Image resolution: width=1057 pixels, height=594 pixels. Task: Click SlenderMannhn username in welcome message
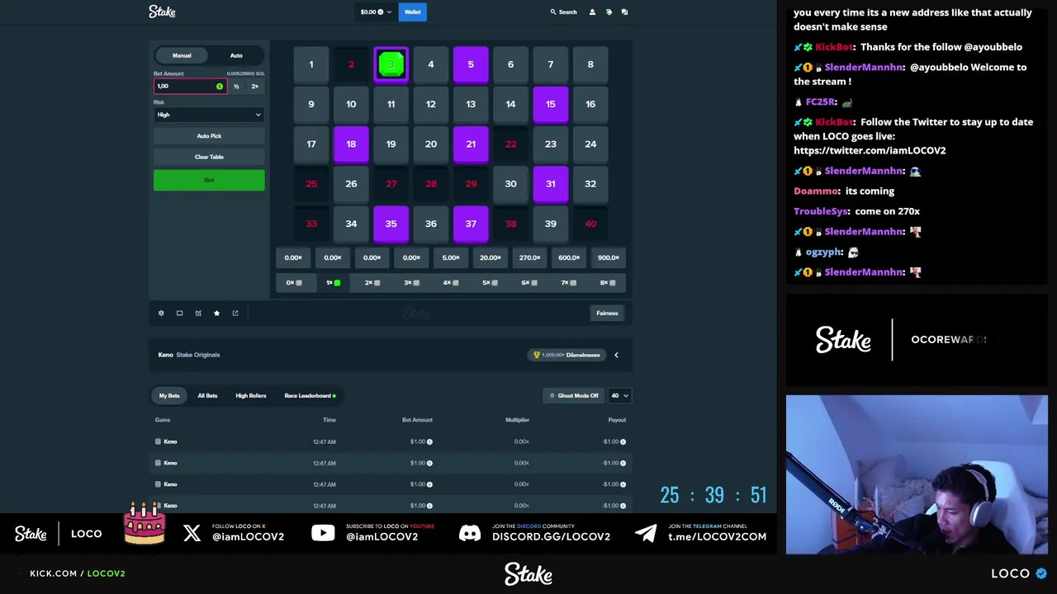click(863, 68)
